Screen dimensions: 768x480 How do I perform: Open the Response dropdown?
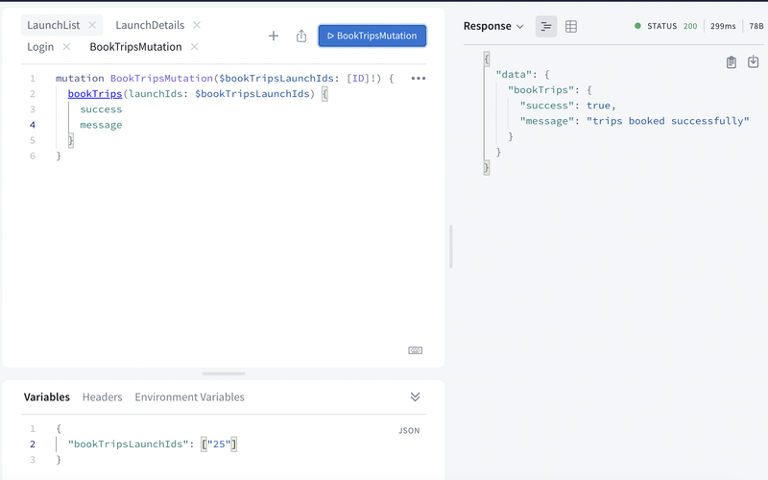click(493, 26)
